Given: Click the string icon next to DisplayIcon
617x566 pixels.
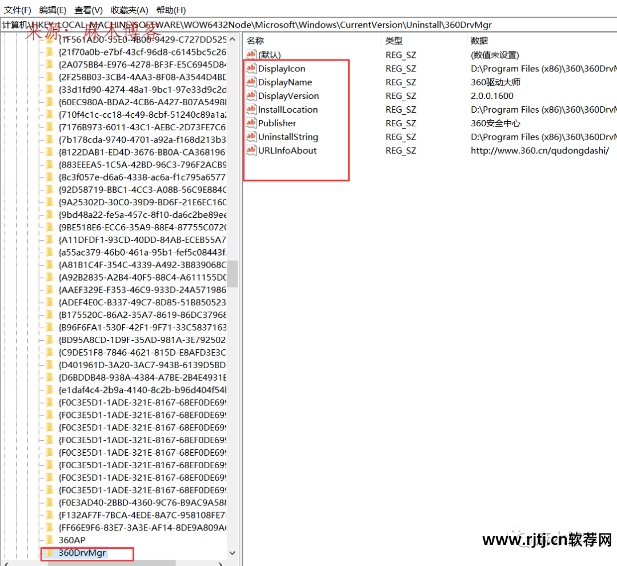Looking at the screenshot, I should point(251,68).
